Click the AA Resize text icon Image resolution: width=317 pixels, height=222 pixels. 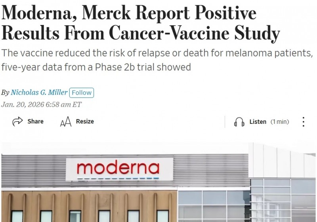(65, 122)
